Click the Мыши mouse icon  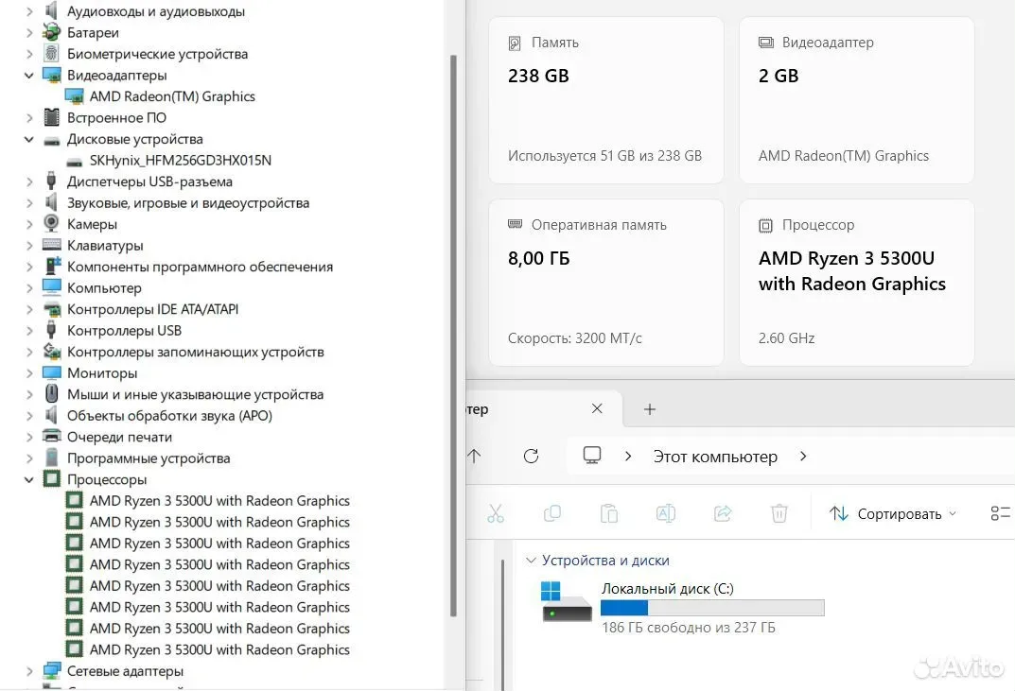52,393
